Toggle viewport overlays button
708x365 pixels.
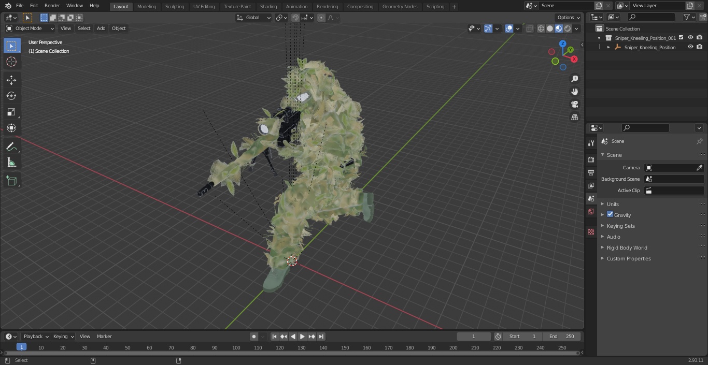click(x=509, y=28)
